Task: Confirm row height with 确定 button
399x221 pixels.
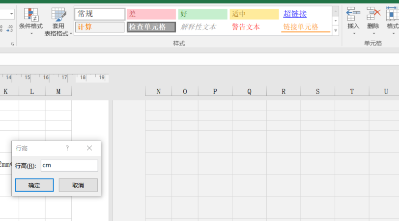Action: (x=34, y=185)
